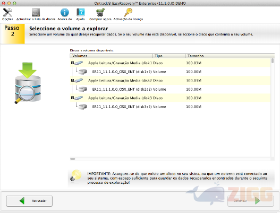Click the Retroceder back button
This screenshot has width=280, height=213.
[29, 201]
